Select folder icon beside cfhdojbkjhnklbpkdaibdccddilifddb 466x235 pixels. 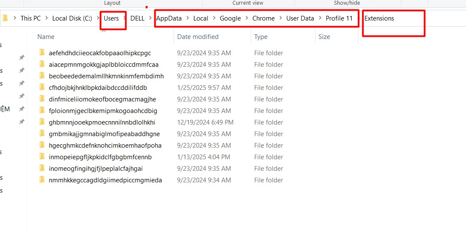click(x=42, y=88)
